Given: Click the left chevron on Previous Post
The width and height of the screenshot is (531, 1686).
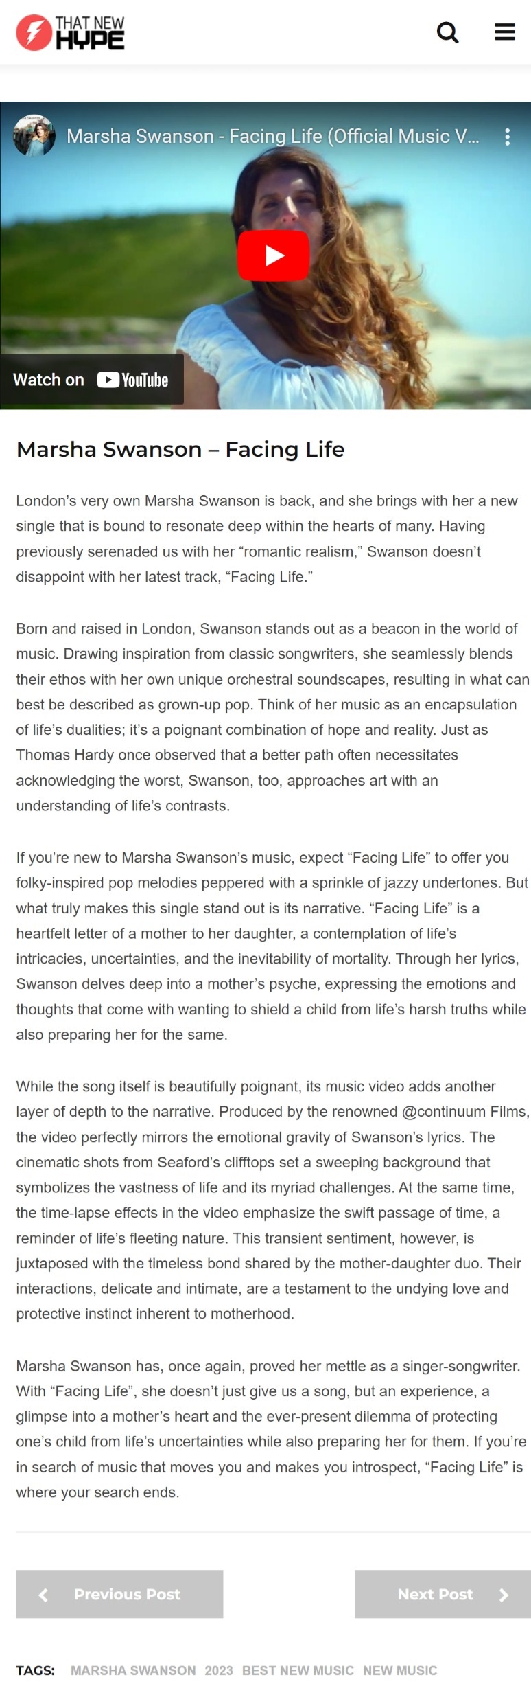Looking at the screenshot, I should (x=44, y=1595).
